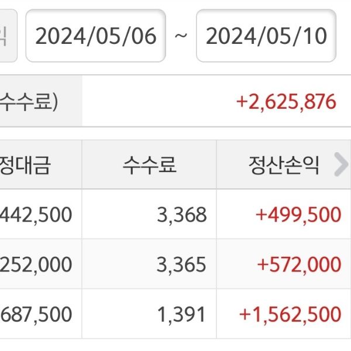Open the end date 2024/05/10 picker
The image size is (351, 351).
click(266, 36)
